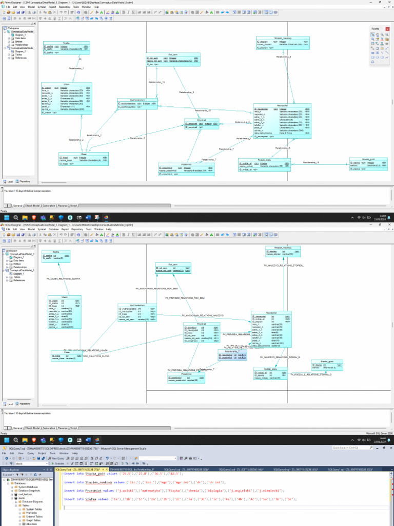394x526 pixels.
Task: Select Entities folder in upper workspace tree
Action: pos(20,41)
